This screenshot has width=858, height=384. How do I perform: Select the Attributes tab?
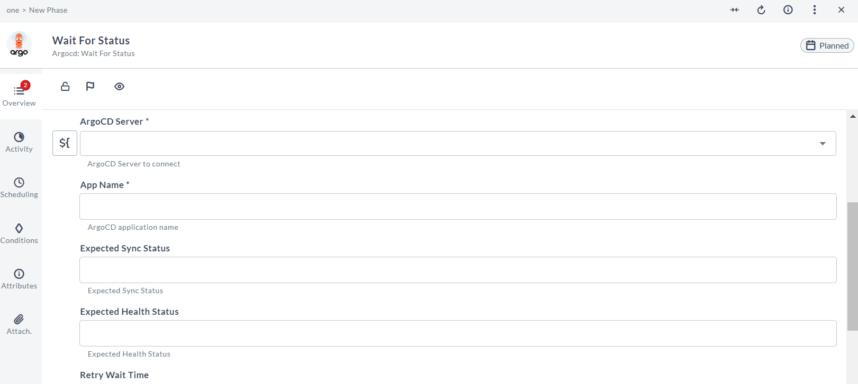pyautogui.click(x=19, y=279)
